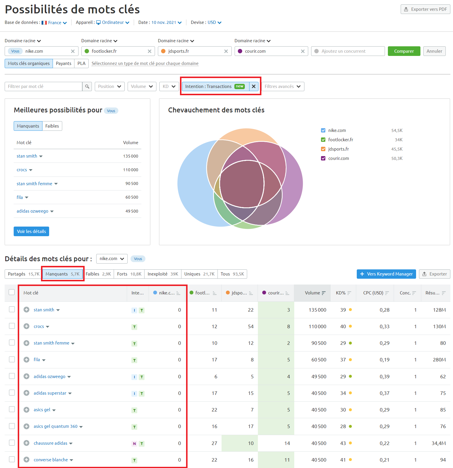This screenshot has height=468, width=453.
Task: Click the Exporter button above table
Action: click(434, 274)
